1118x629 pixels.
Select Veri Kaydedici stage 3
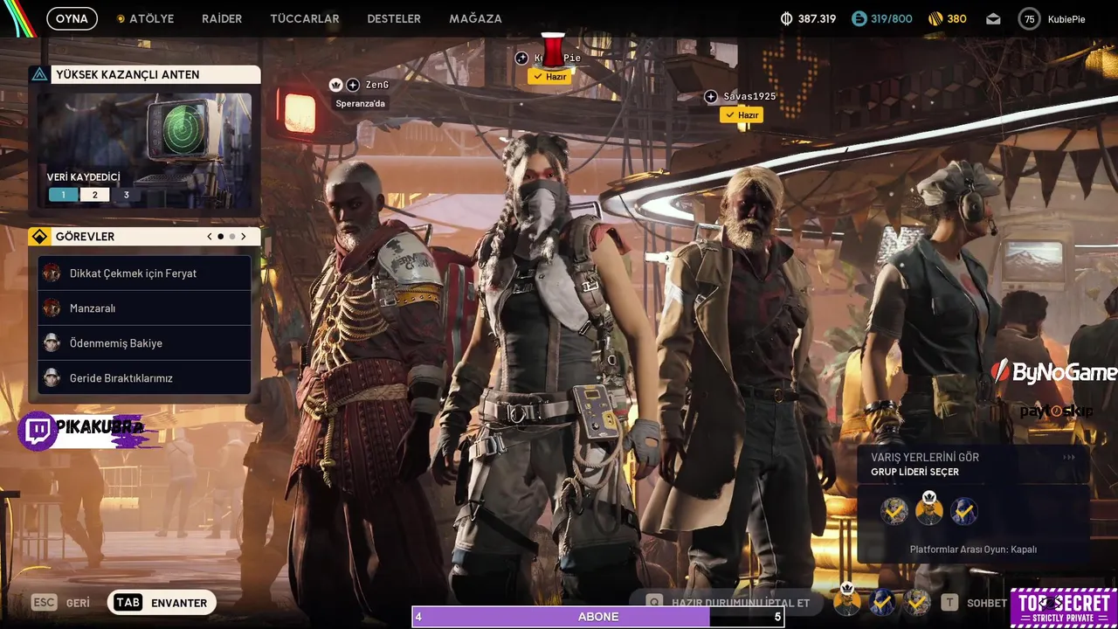click(126, 195)
